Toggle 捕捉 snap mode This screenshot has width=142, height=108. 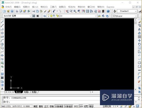point(35,106)
